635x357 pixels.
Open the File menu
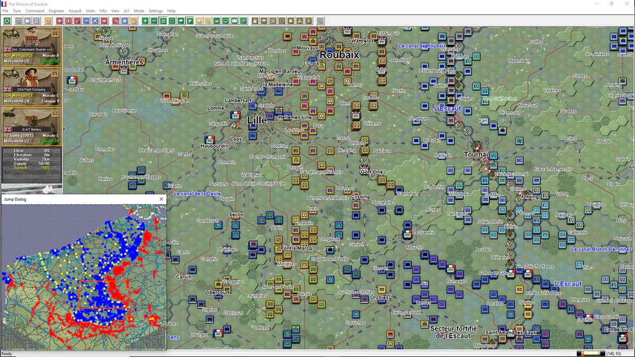(5, 11)
